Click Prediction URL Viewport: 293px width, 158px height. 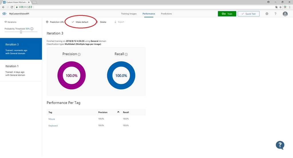[55, 22]
